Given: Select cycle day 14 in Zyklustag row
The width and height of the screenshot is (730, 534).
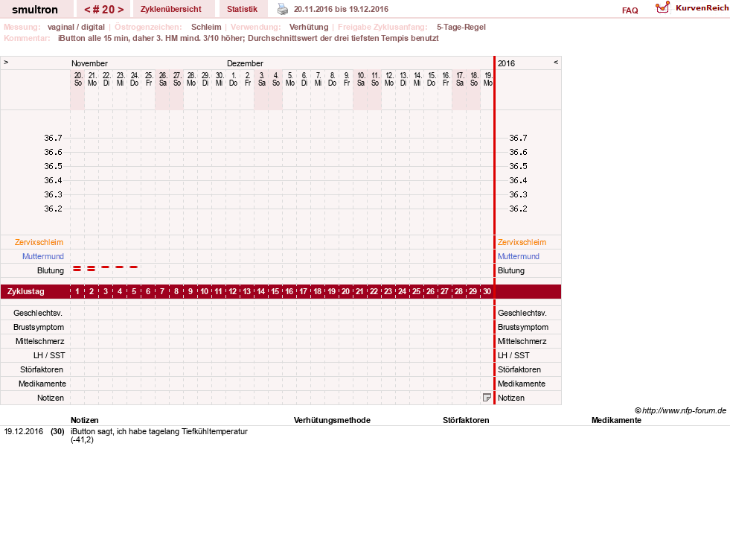Looking at the screenshot, I should 260,291.
